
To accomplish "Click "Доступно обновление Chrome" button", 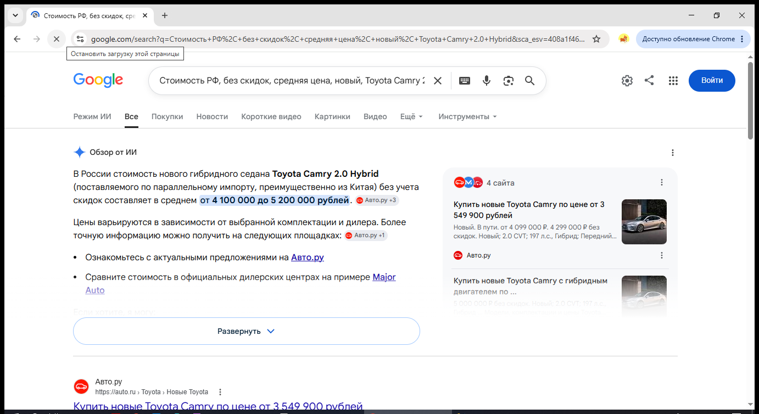I will coord(688,39).
